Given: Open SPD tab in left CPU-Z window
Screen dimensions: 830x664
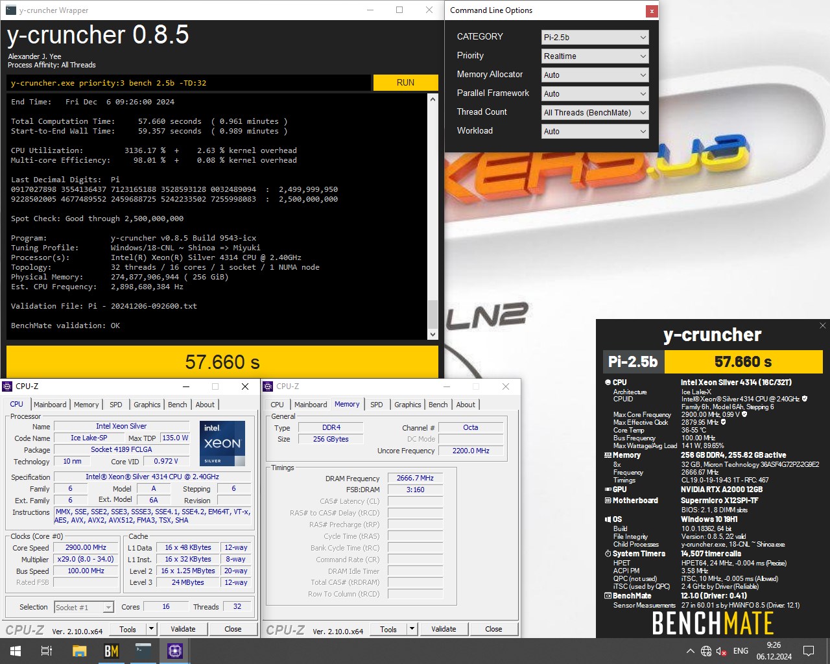Looking at the screenshot, I should click(x=116, y=405).
